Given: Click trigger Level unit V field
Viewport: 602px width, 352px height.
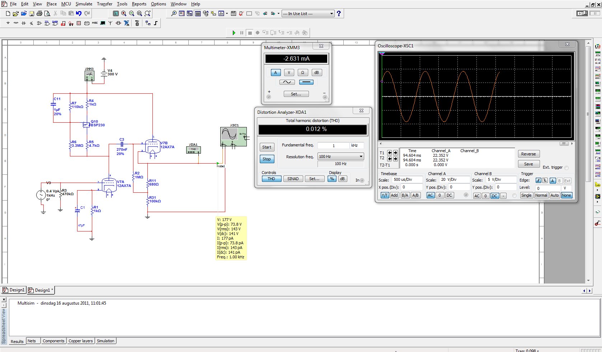Looking at the screenshot, I should (x=566, y=188).
